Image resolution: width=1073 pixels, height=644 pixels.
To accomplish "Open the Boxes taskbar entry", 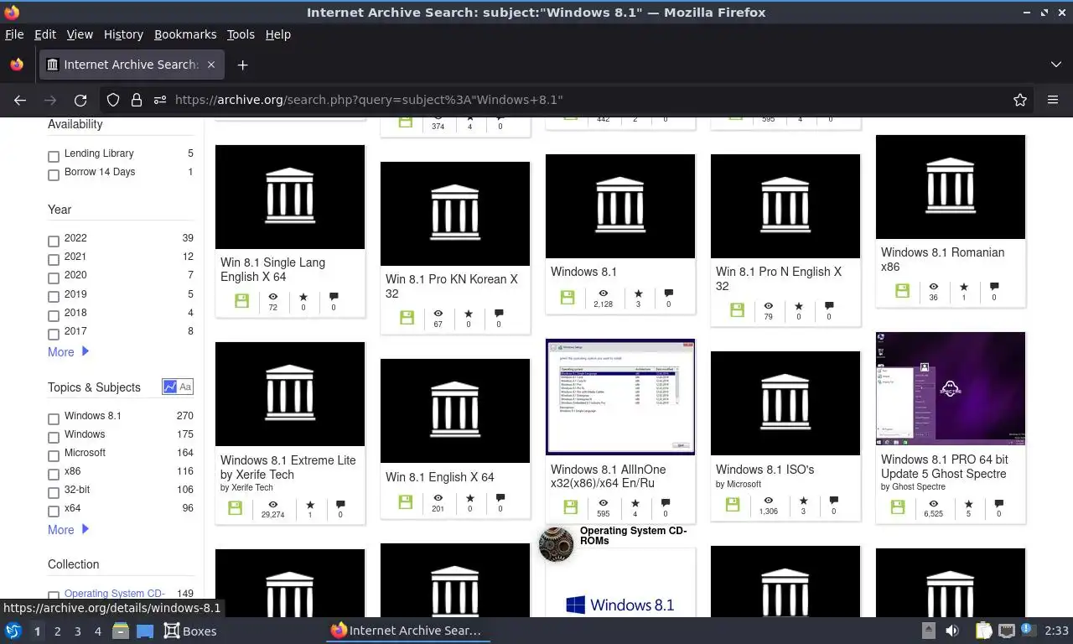I will pos(190,631).
